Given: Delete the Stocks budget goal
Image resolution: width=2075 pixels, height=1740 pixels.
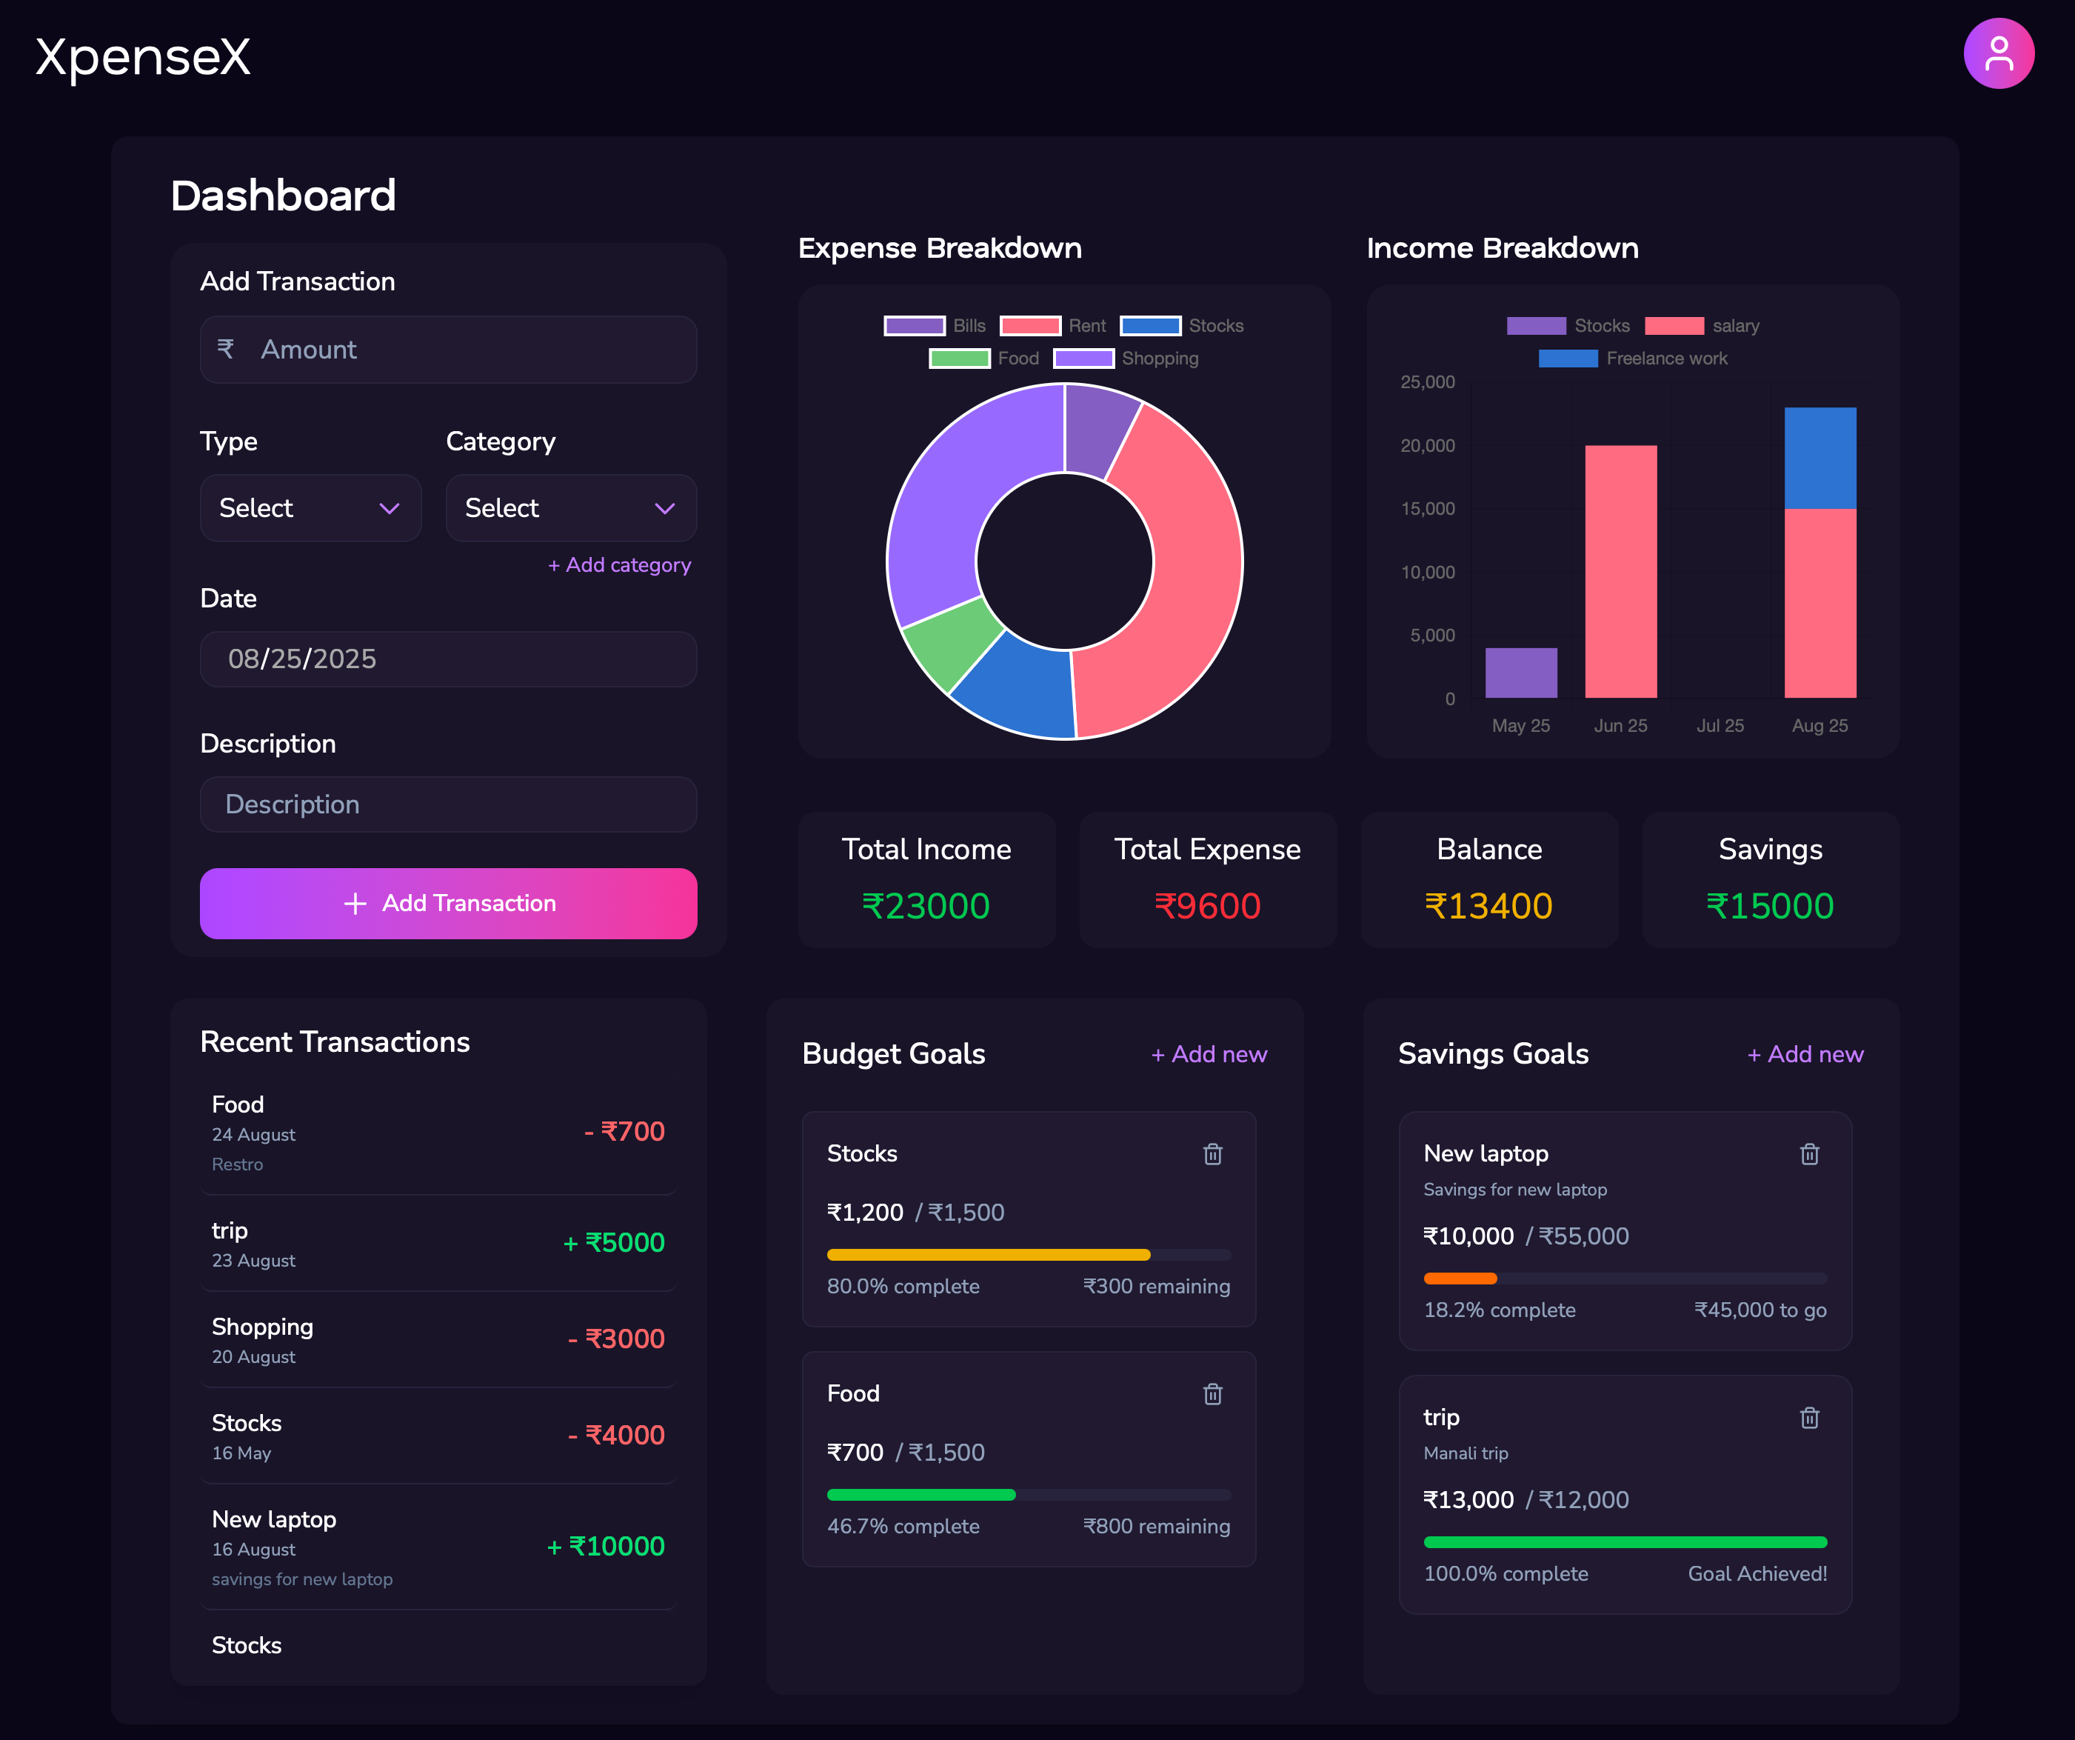Looking at the screenshot, I should [1212, 1154].
